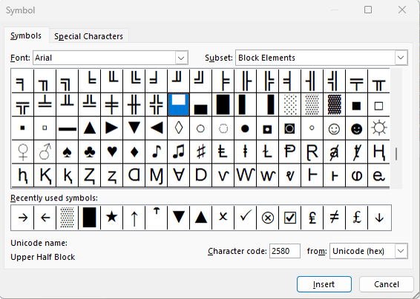Pick the spade suit symbol
This screenshot has width=420, height=299.
[68, 152]
